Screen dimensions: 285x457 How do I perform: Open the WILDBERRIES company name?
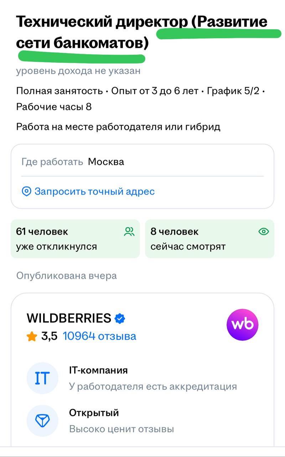pos(69,318)
